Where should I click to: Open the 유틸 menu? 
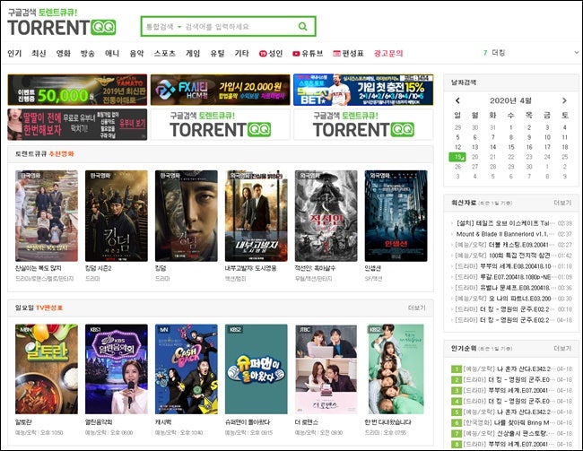(x=218, y=53)
